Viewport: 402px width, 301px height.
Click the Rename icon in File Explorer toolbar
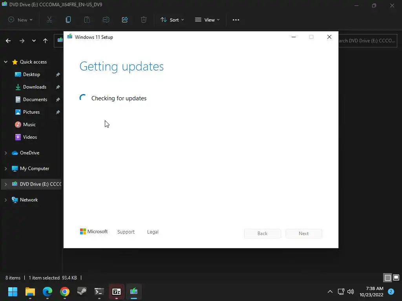[106, 20]
